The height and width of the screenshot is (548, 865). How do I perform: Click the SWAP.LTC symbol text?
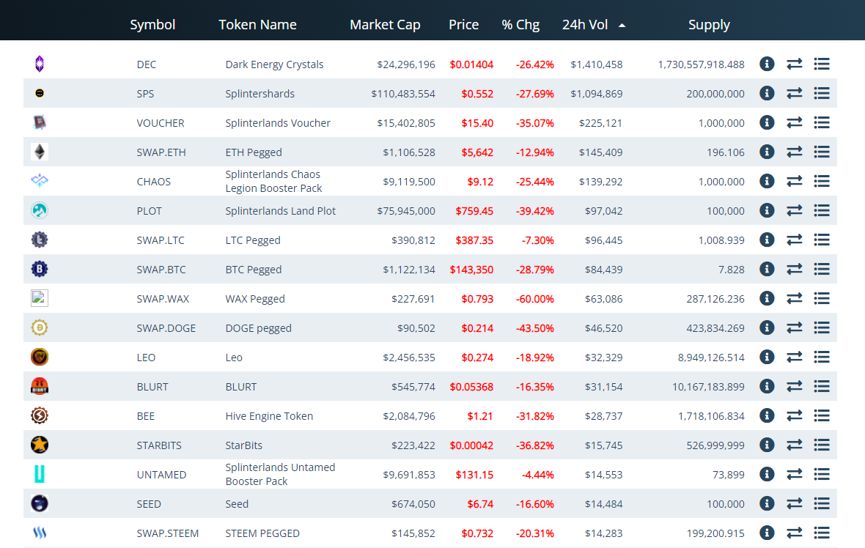(x=161, y=240)
